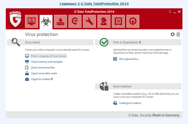Choose Check directories/files
This screenshot has width=188, height=124.
coord(43,67)
